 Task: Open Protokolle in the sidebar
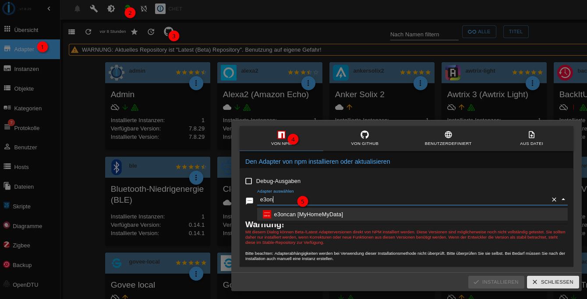click(30, 128)
